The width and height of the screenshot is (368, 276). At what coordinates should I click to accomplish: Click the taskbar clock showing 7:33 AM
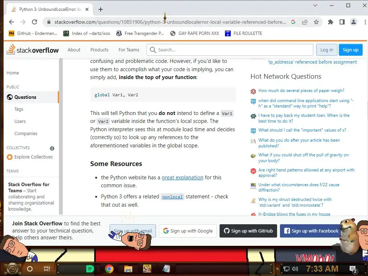322,269
